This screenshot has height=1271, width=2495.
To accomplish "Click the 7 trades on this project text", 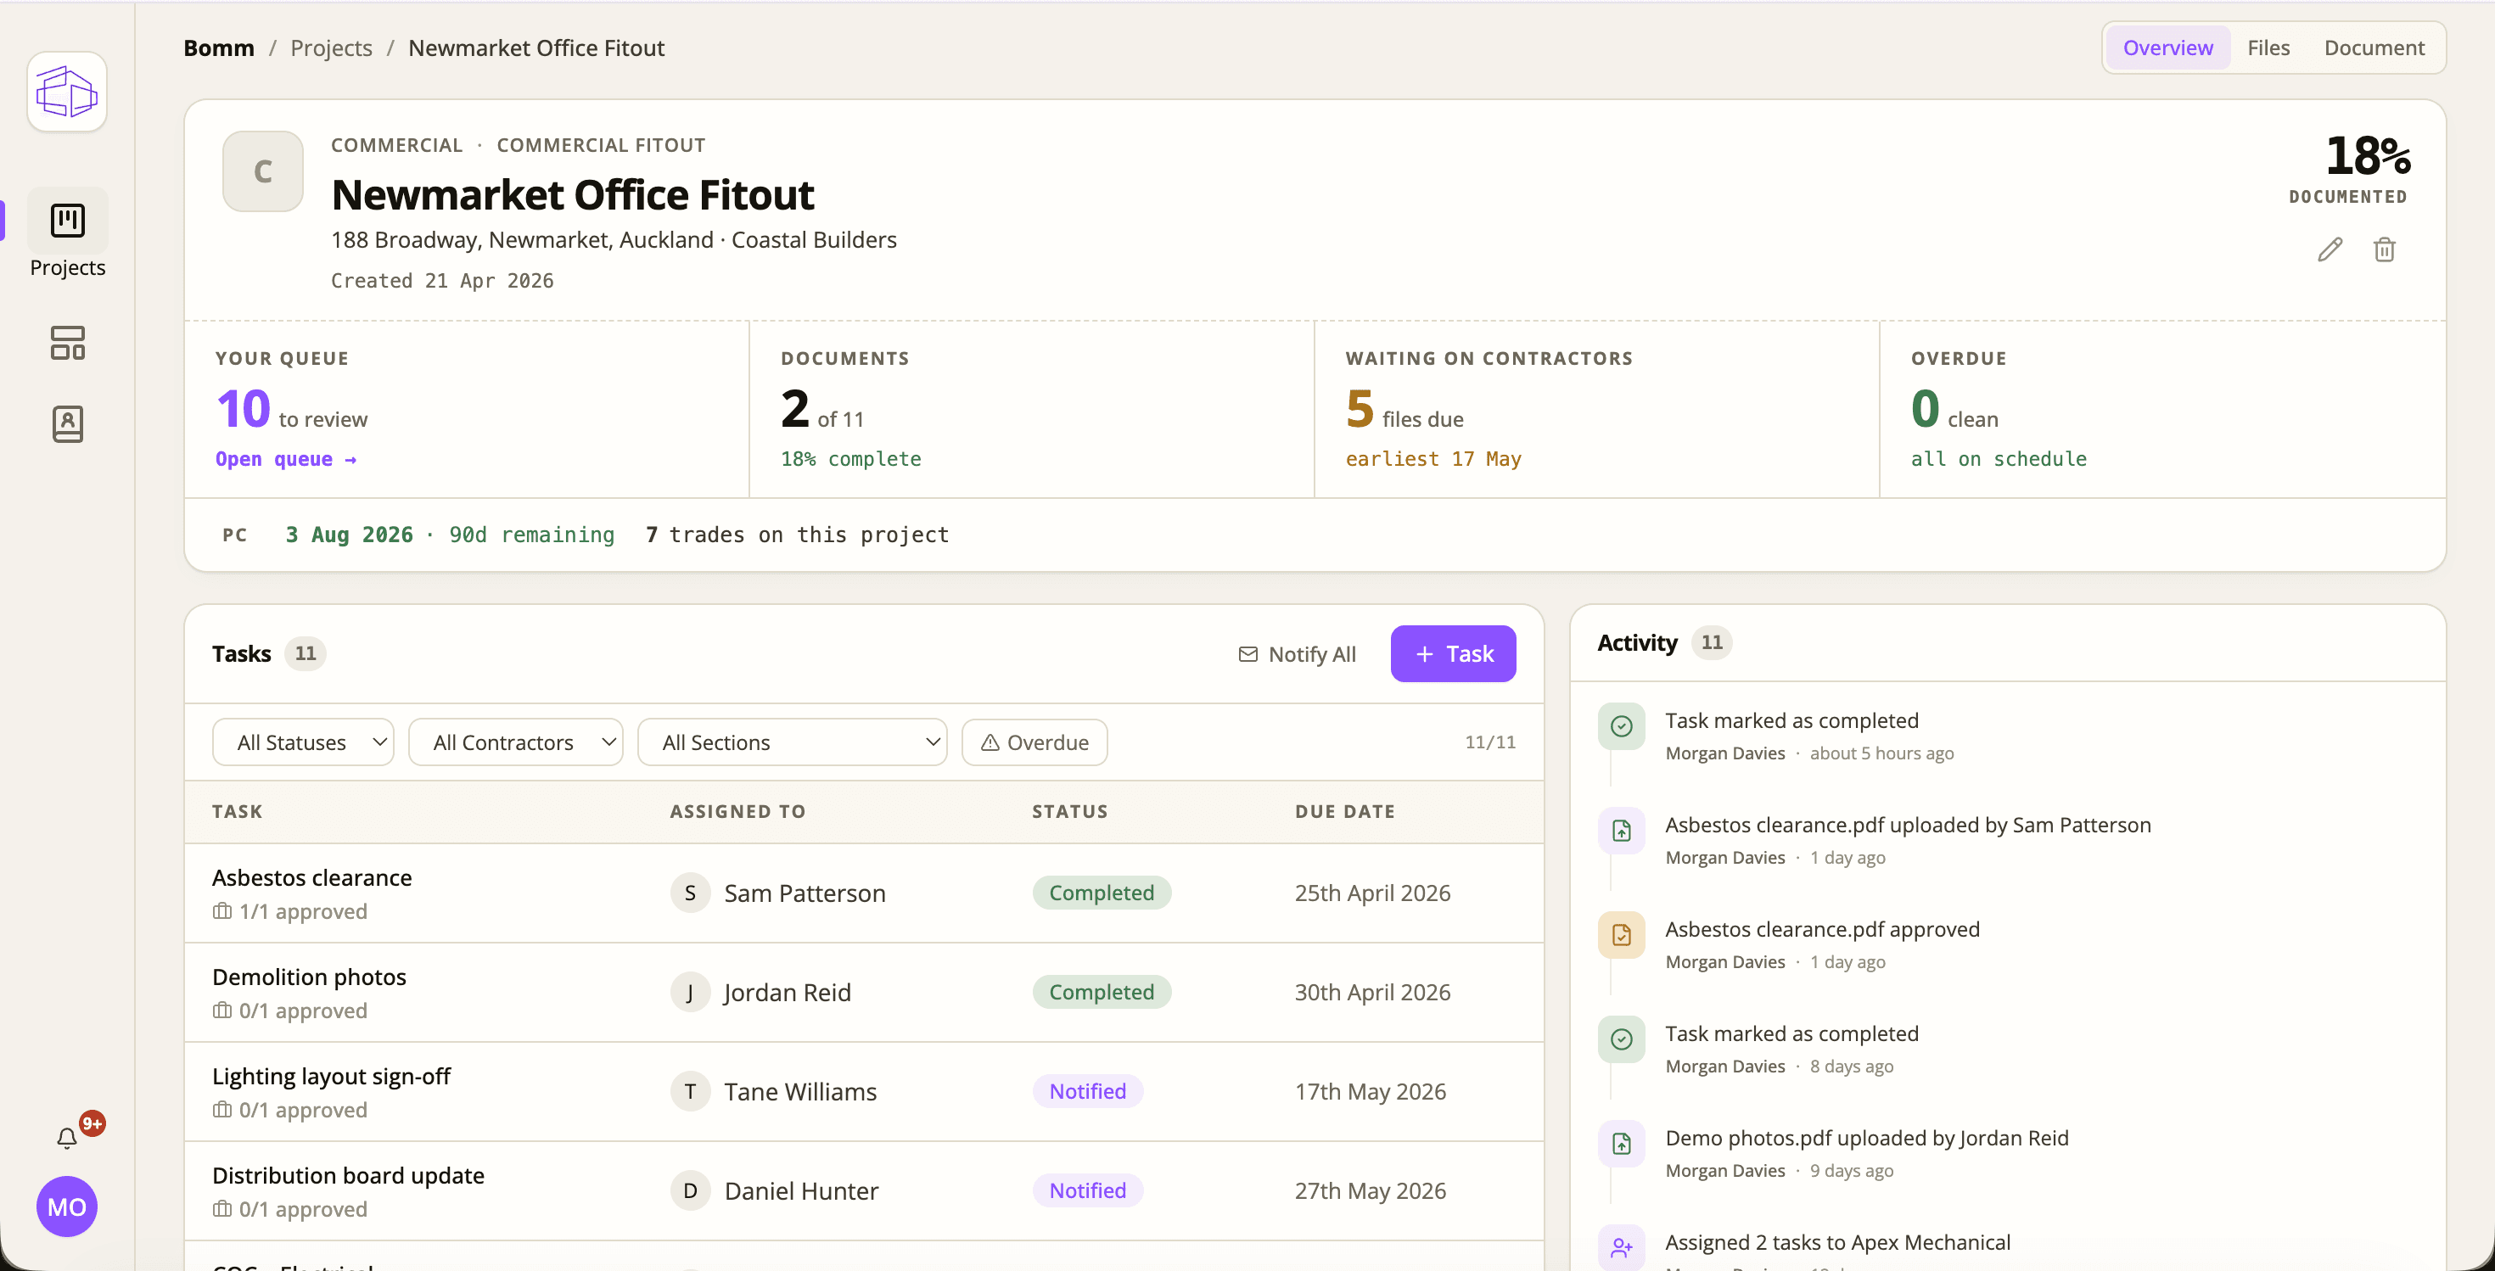I will pyautogui.click(x=797, y=535).
